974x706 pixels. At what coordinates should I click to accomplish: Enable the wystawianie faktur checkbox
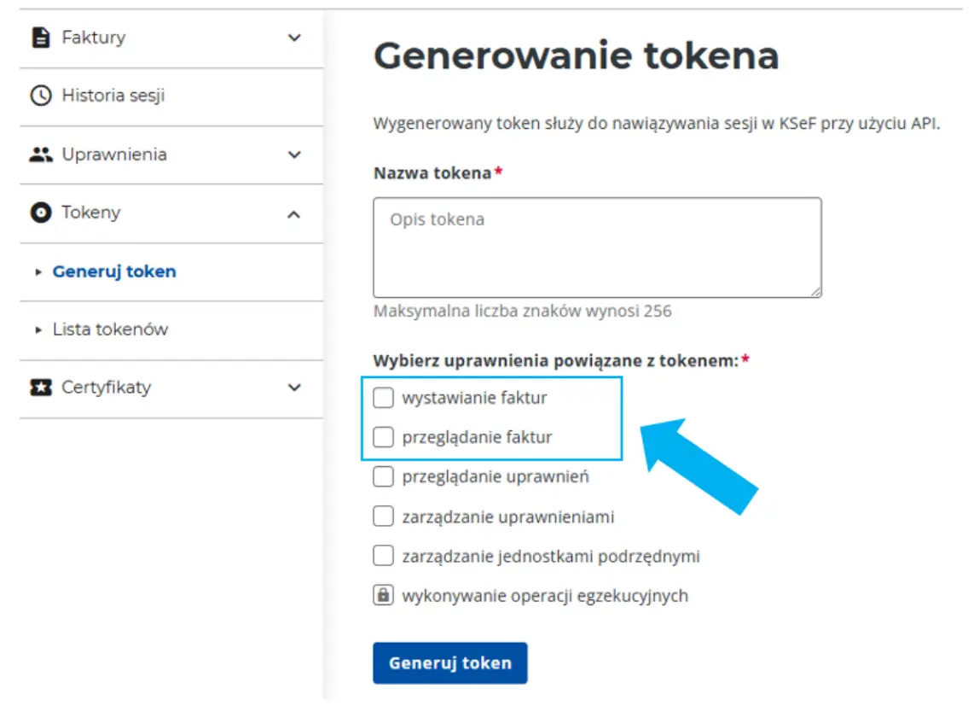[x=383, y=398]
